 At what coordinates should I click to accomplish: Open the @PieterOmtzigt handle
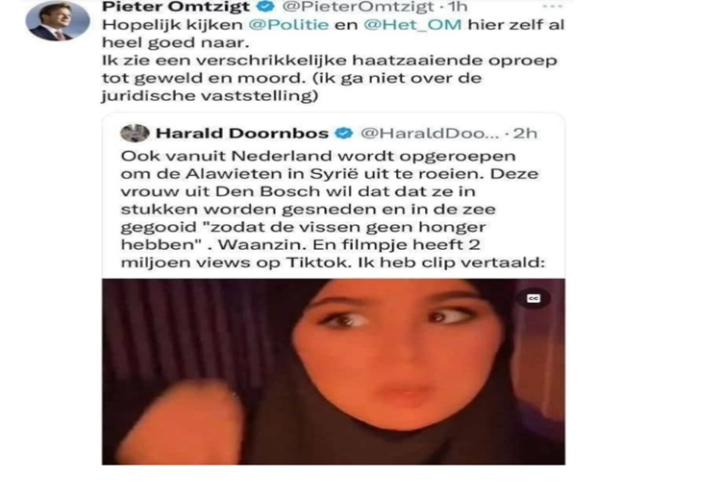[358, 7]
